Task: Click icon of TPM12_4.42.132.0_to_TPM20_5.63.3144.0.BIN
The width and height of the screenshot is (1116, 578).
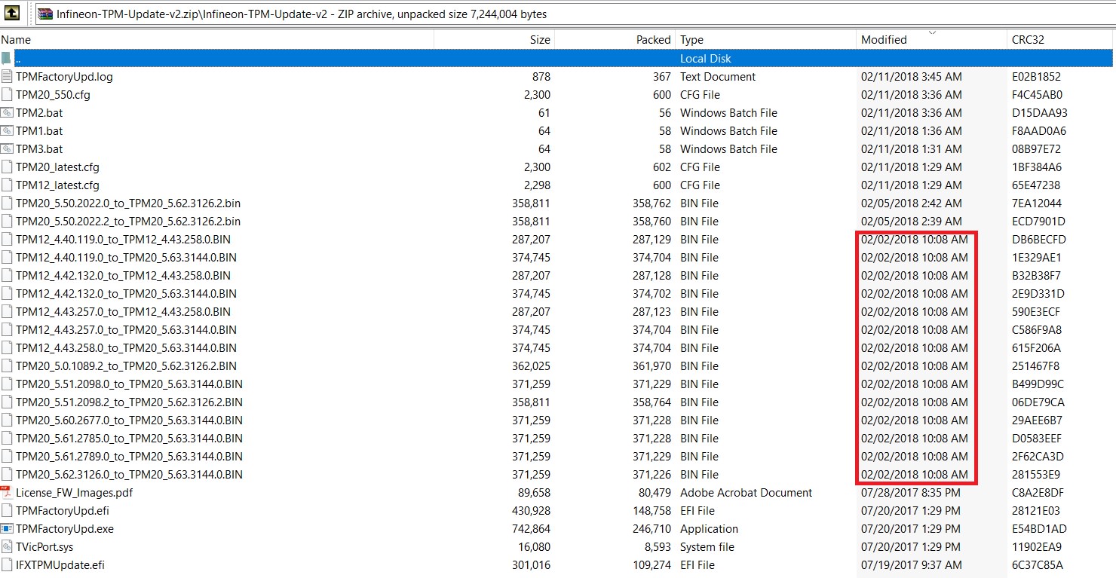Action: [7, 294]
